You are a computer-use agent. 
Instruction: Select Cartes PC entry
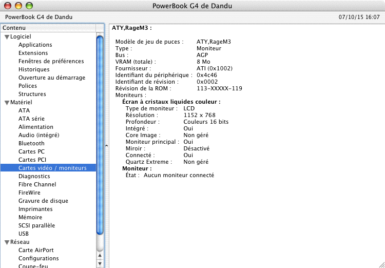point(31,151)
